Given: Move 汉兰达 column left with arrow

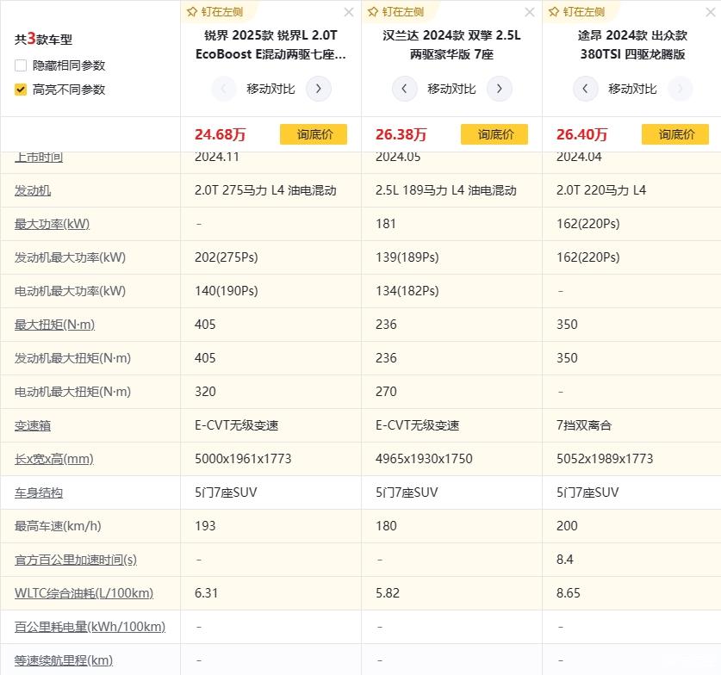Looking at the screenshot, I should tap(404, 88).
